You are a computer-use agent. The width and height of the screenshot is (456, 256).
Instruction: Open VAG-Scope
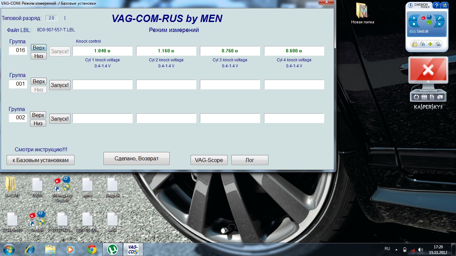click(x=209, y=160)
